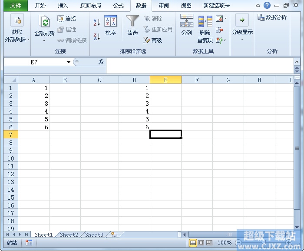The image size is (304, 251).
Task: Open Data Validation icon
Action: (x=219, y=19)
